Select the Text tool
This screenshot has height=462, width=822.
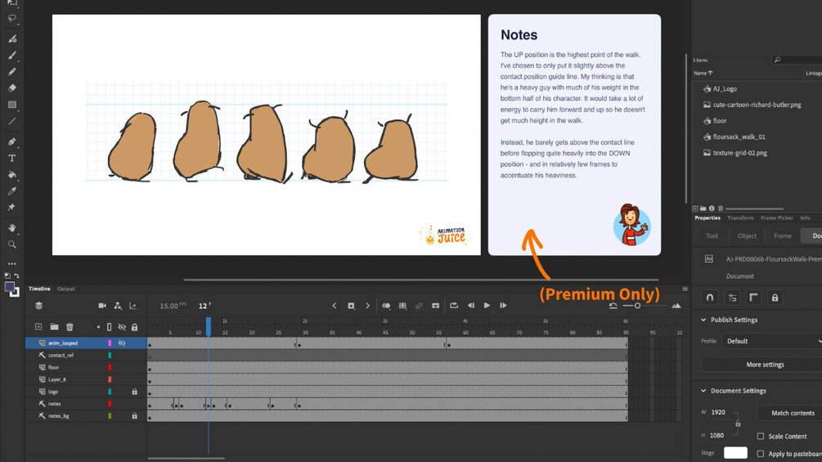[x=12, y=158]
